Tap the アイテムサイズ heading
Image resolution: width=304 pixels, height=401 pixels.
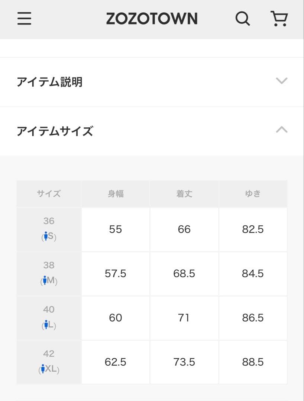pos(55,131)
